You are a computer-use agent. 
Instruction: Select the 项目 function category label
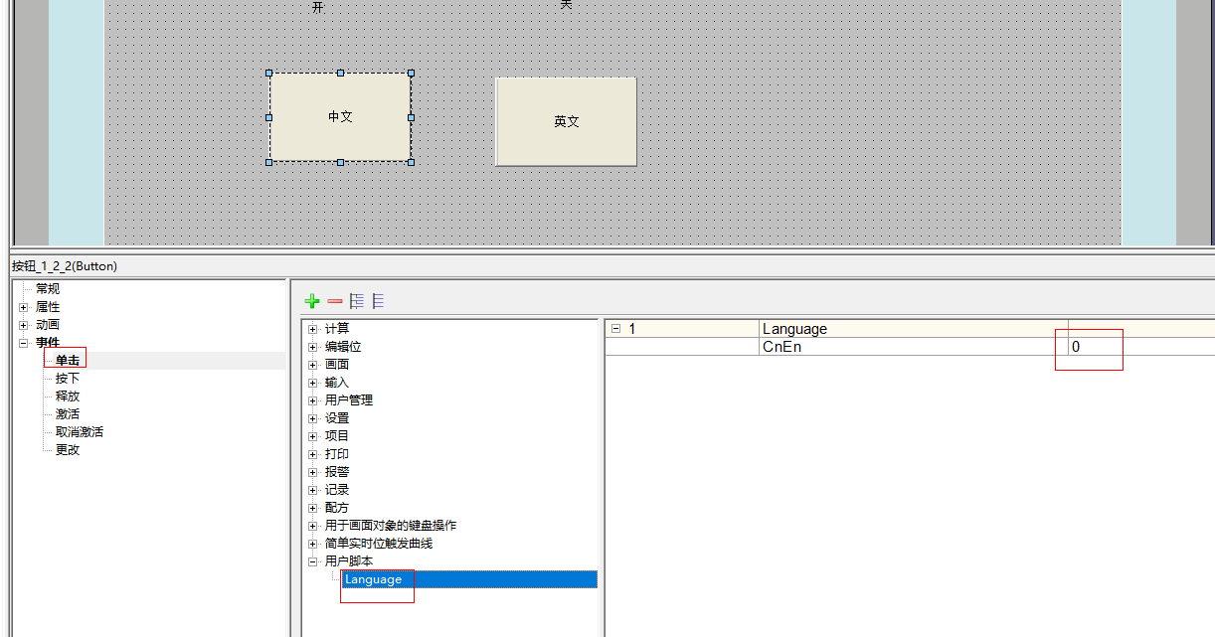click(337, 436)
